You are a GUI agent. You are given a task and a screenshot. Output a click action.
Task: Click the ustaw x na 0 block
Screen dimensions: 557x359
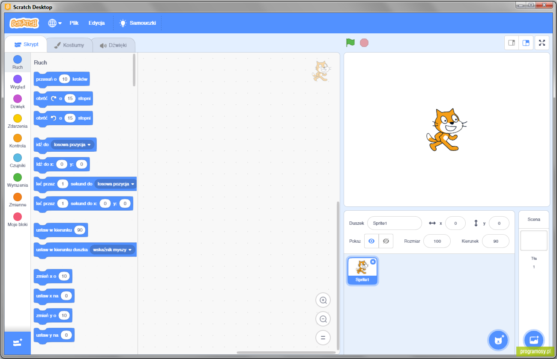[x=54, y=296]
